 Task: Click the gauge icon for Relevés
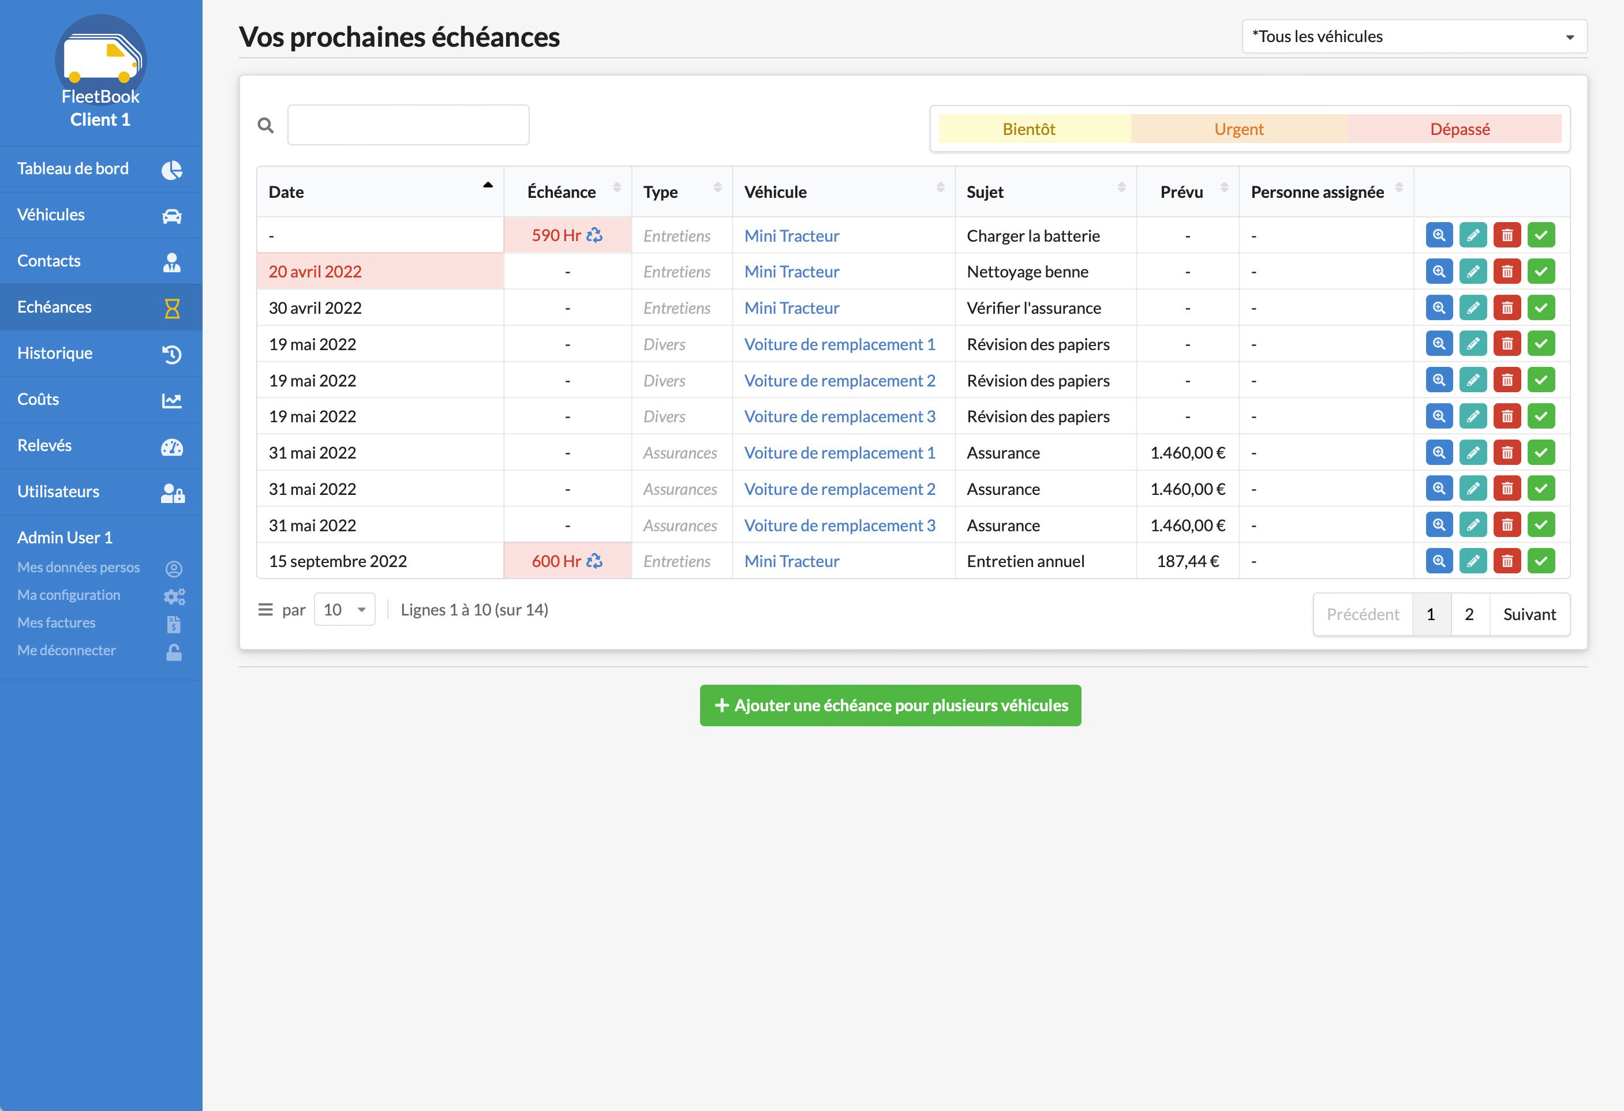click(172, 447)
